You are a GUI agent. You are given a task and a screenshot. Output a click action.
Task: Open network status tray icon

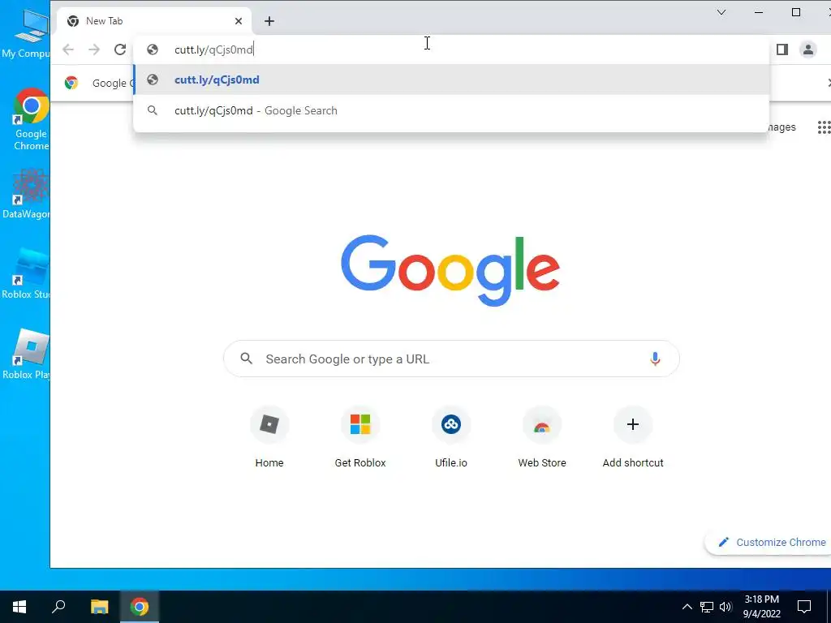tap(707, 607)
